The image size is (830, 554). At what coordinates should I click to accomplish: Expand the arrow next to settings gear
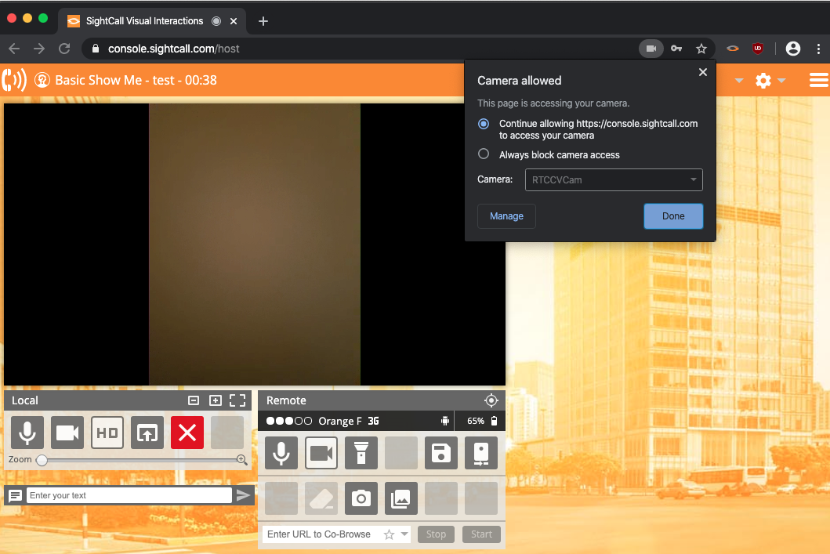781,81
